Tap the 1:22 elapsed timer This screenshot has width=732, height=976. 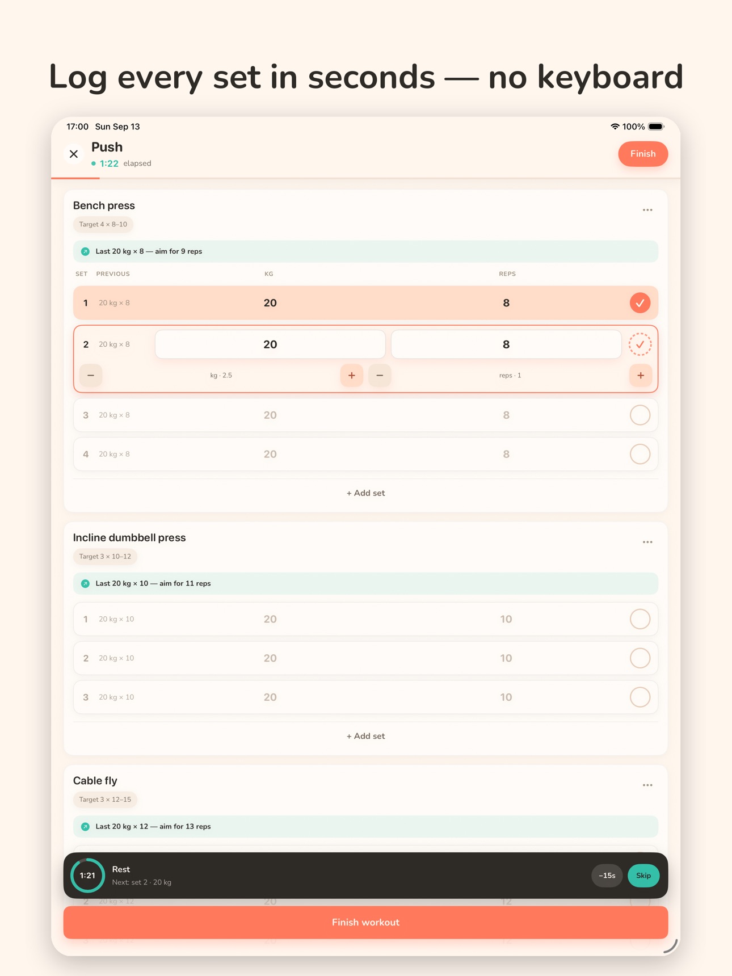coord(109,163)
